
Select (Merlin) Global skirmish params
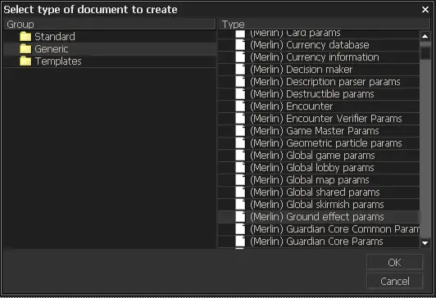[x=319, y=205]
